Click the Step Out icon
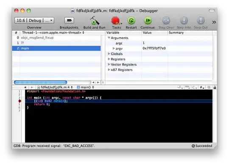 [201, 21]
